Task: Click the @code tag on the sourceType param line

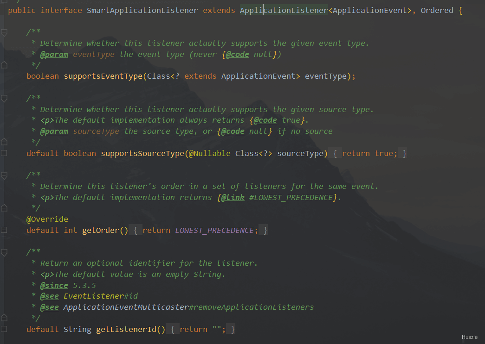Action: tap(233, 131)
